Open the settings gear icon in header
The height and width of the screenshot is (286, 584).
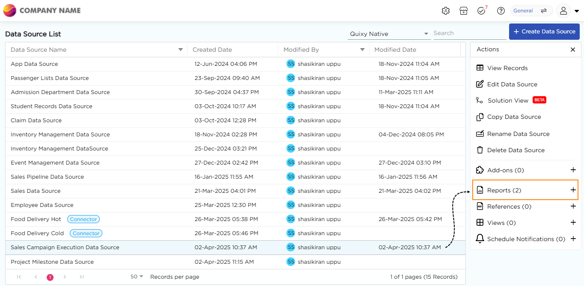point(445,11)
